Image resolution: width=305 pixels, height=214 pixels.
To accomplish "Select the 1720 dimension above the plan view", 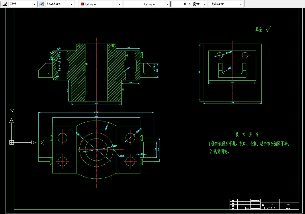I will point(96,117).
